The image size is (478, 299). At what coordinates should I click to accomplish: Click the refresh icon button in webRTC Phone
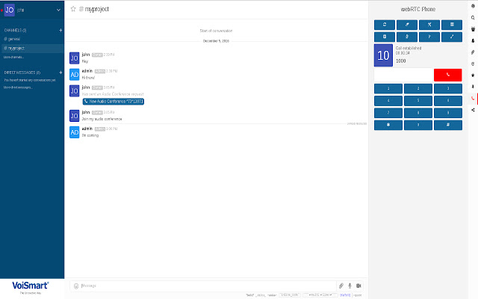tap(385, 25)
